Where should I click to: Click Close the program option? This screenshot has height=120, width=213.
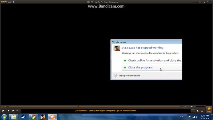coord(152,67)
